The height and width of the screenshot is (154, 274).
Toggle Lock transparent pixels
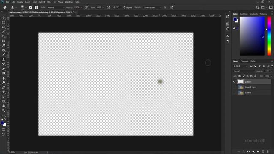[x=240, y=76]
